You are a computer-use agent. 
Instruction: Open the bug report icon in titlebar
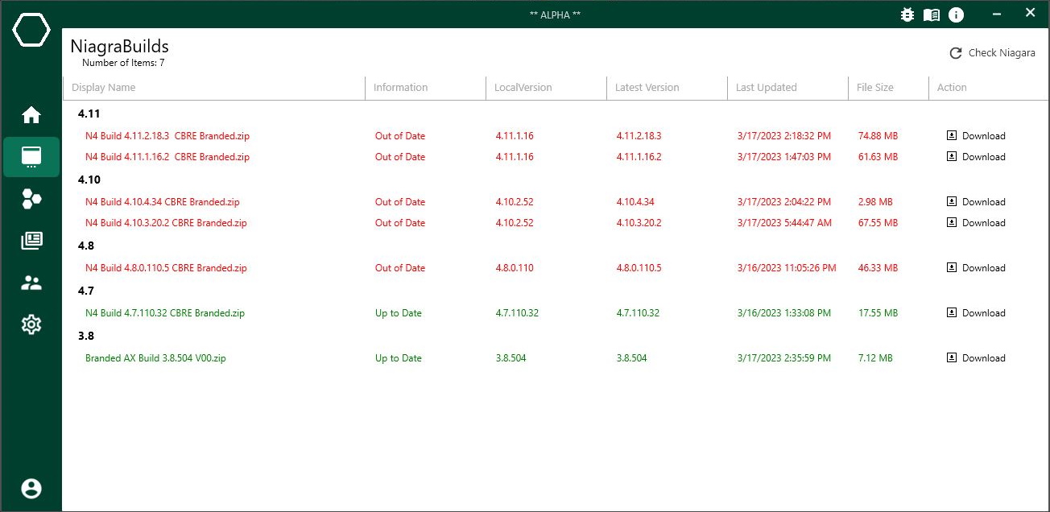[907, 14]
